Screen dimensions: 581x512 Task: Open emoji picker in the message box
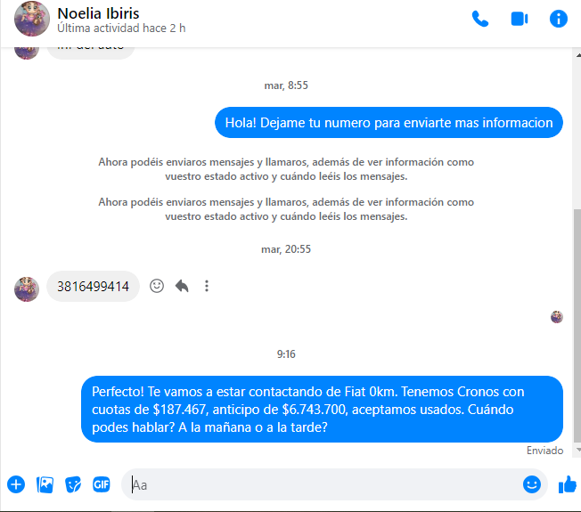(532, 484)
